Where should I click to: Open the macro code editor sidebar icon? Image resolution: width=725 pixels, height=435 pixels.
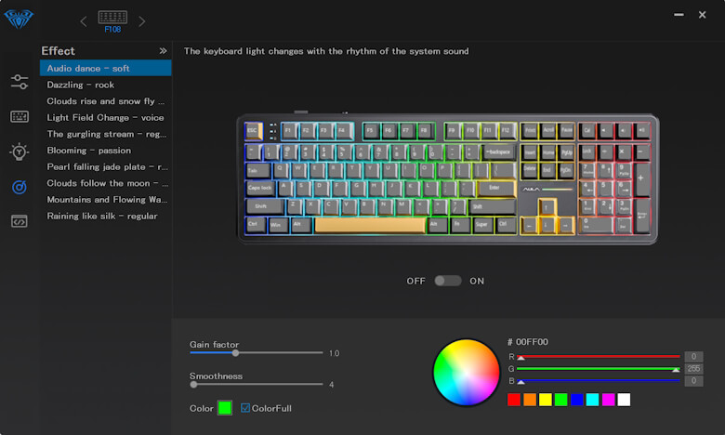[x=20, y=221]
